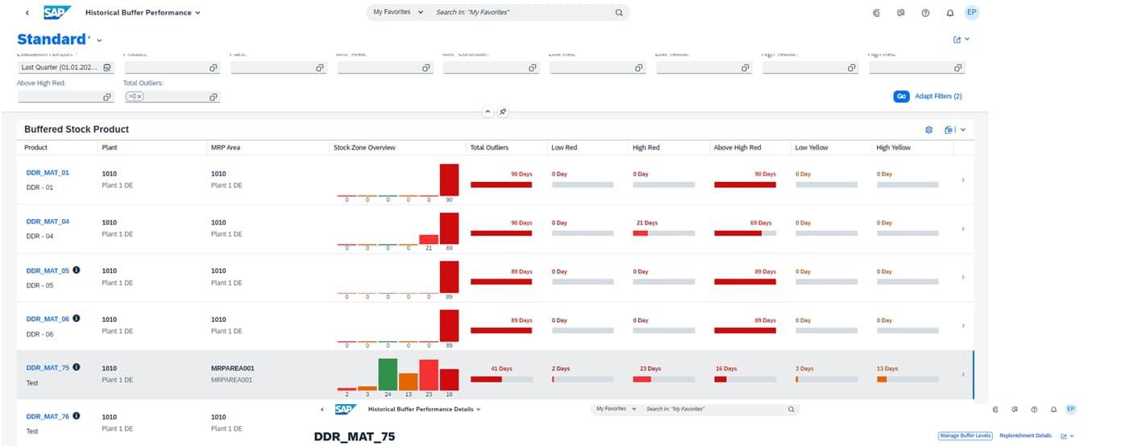Click the Go button
1146x446 pixels.
[x=901, y=97]
